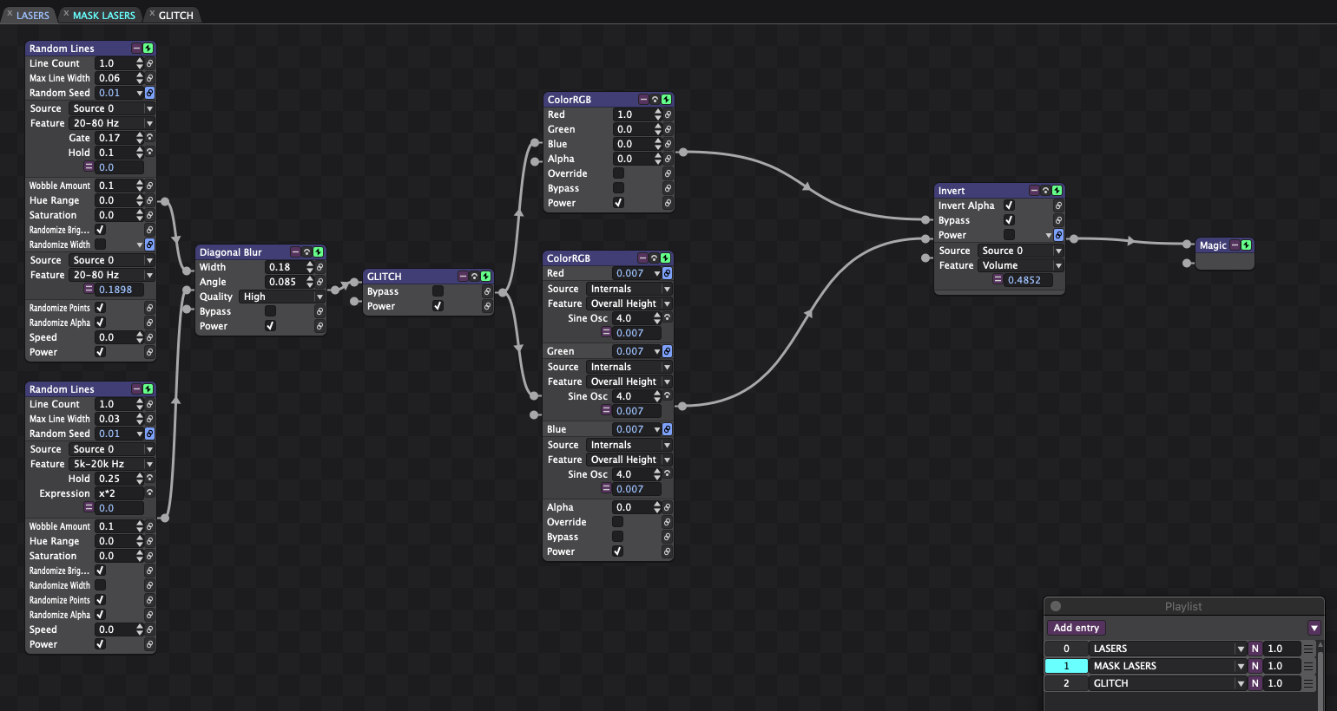Collapse the Invert node with its minus icon

(1034, 191)
